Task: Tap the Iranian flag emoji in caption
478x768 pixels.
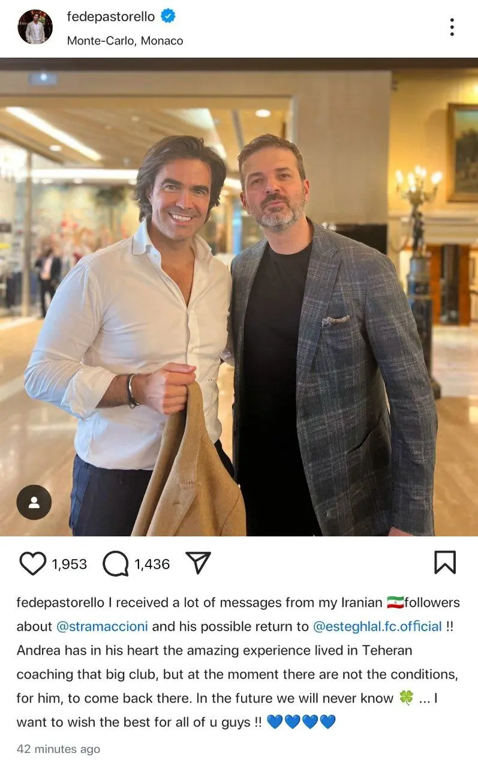Action: pos(395,602)
